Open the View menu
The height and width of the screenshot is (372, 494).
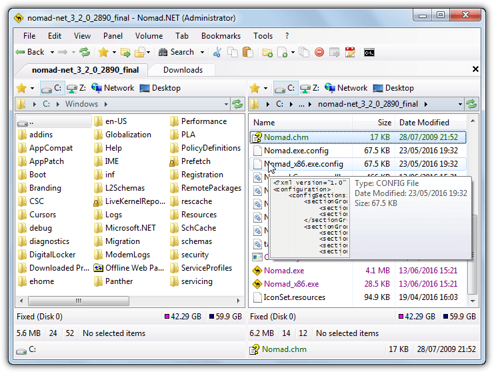(82, 36)
